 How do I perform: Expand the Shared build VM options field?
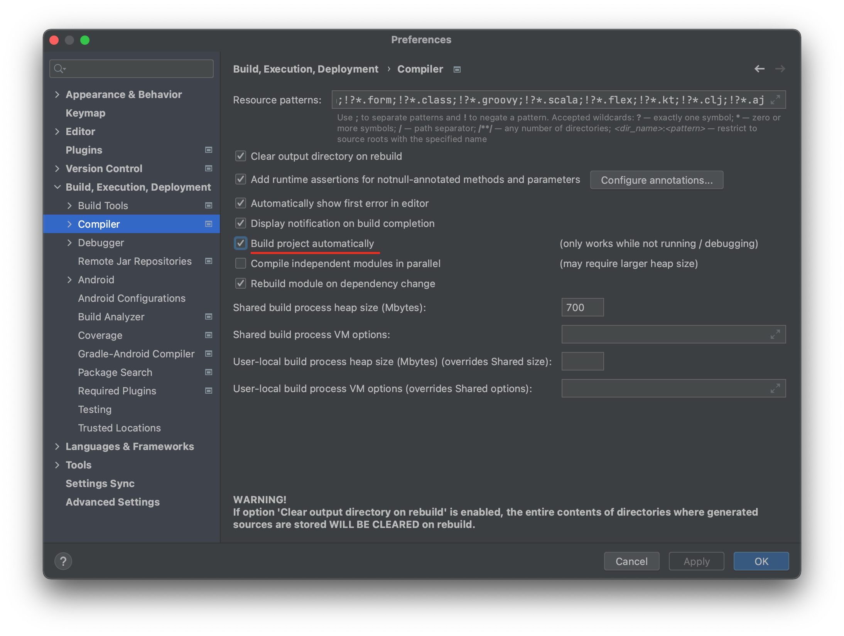click(x=775, y=334)
